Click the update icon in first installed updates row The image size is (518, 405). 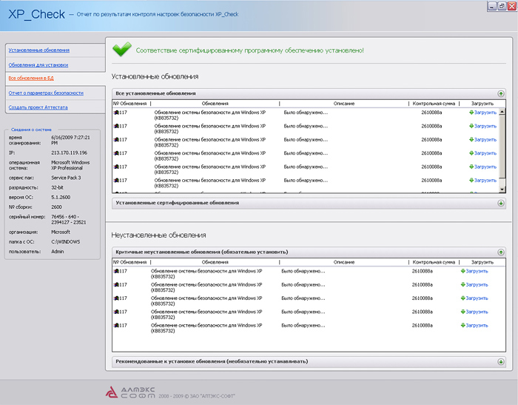[116, 113]
